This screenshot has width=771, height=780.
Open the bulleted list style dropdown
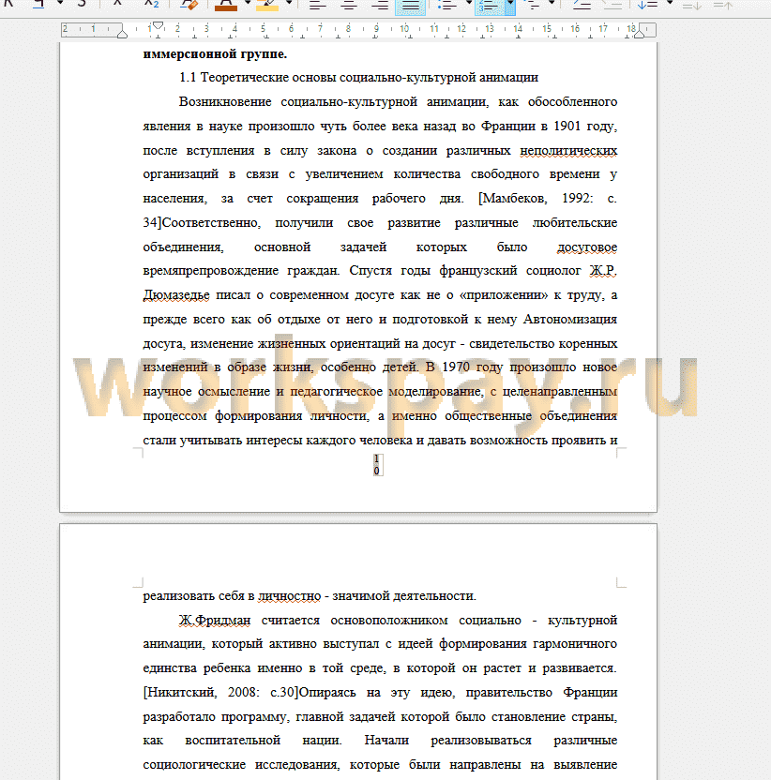[x=468, y=3]
